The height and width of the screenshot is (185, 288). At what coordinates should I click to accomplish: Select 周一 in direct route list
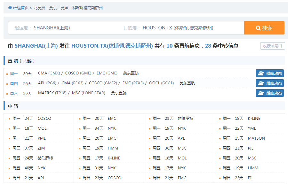[x=14, y=73]
